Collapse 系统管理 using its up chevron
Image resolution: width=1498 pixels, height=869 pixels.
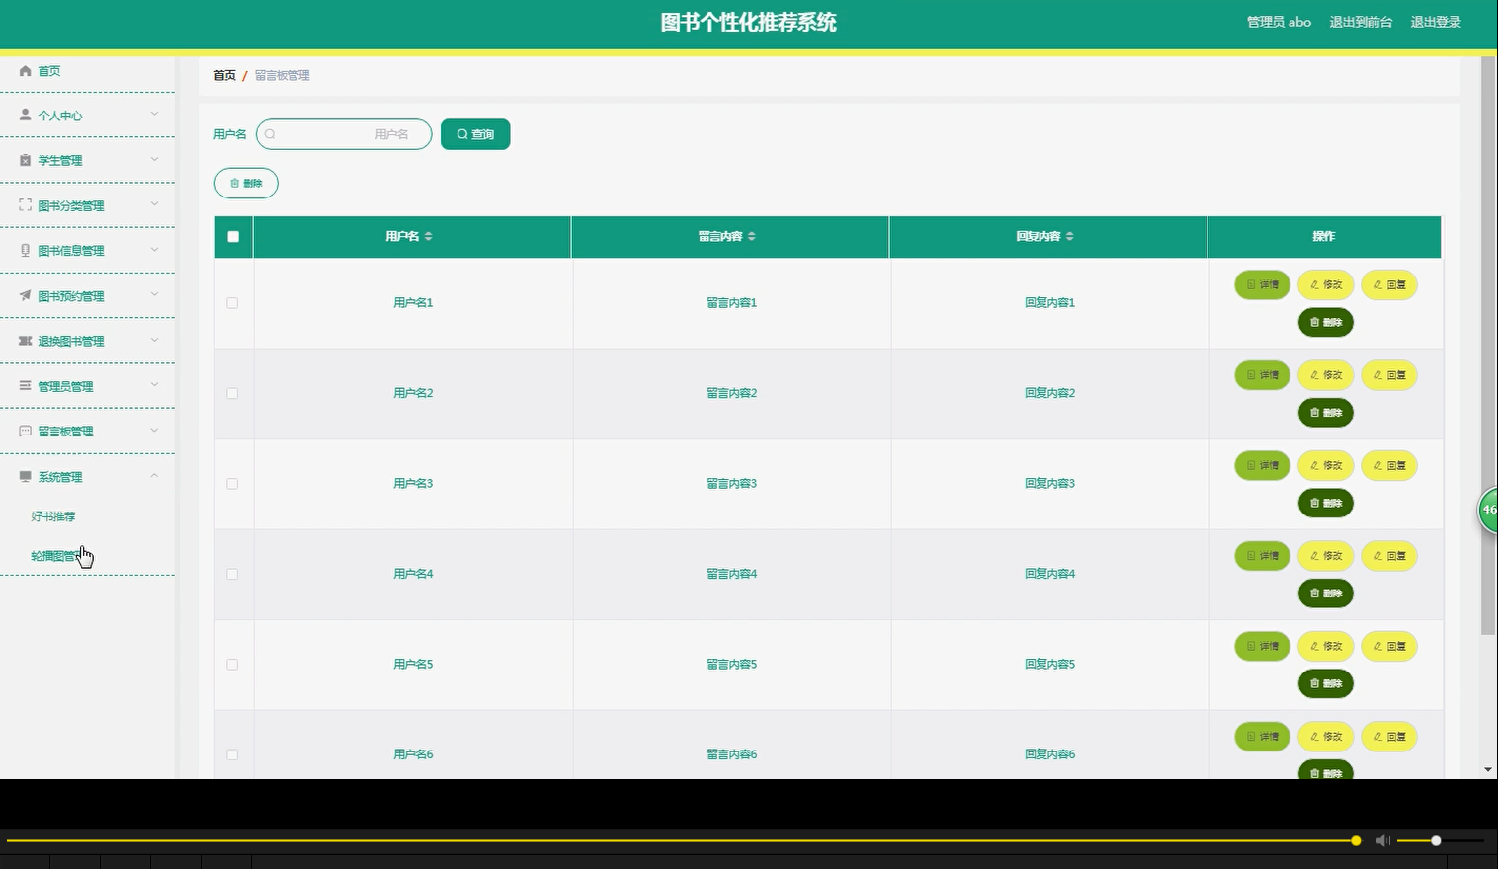(x=154, y=475)
